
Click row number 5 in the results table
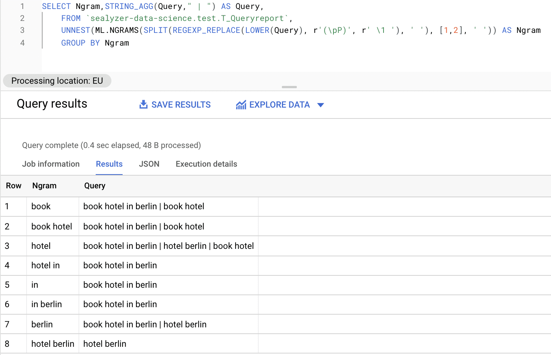pyautogui.click(x=7, y=285)
